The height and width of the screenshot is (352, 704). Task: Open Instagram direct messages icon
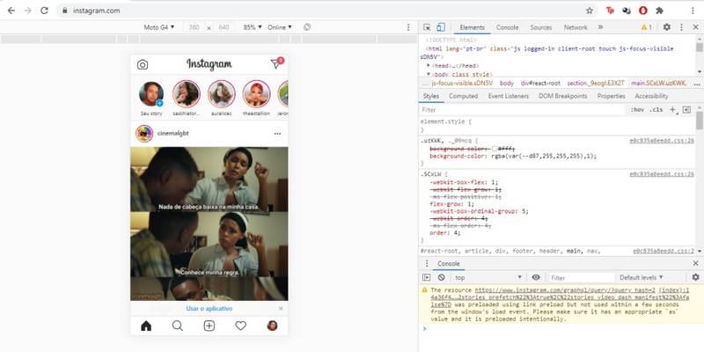(275, 64)
